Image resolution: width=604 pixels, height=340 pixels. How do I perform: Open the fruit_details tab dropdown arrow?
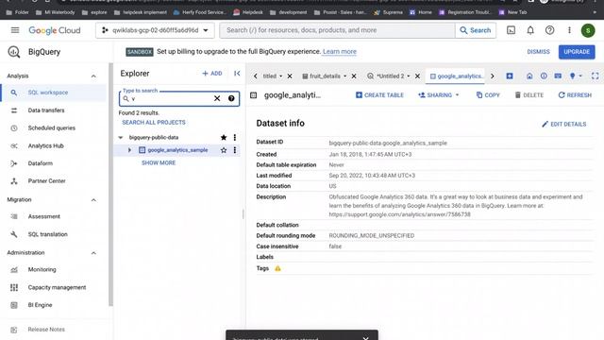[344, 76]
